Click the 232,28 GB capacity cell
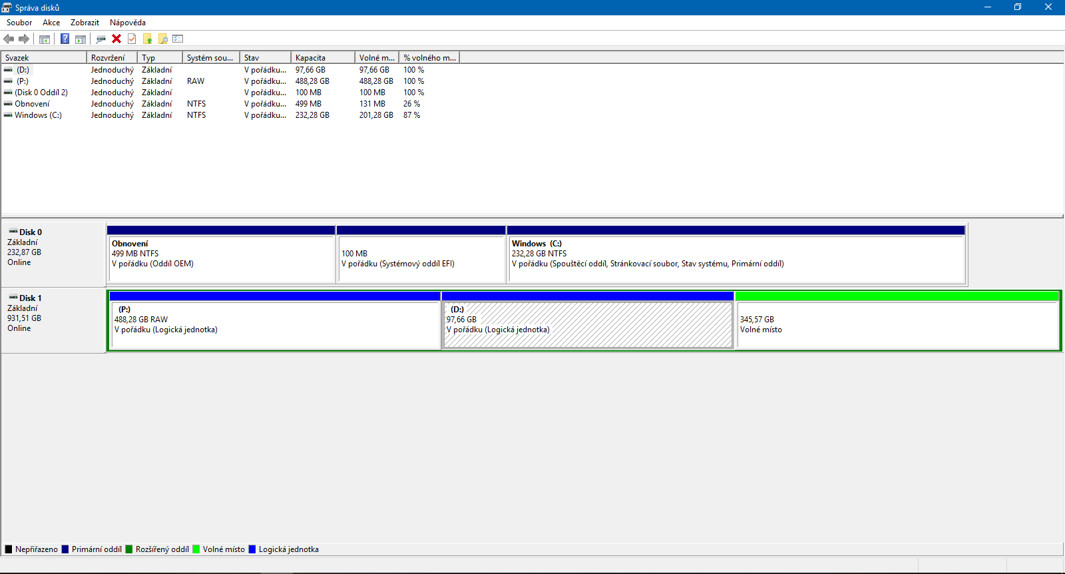Image resolution: width=1065 pixels, height=574 pixels. (x=312, y=115)
